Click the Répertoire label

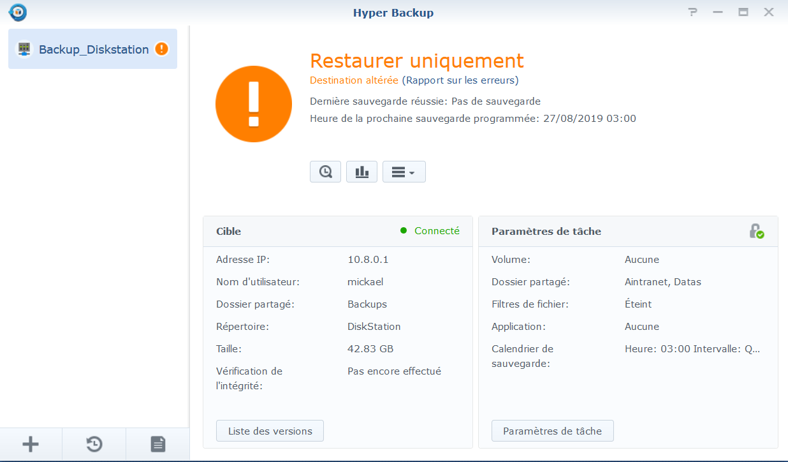(242, 327)
